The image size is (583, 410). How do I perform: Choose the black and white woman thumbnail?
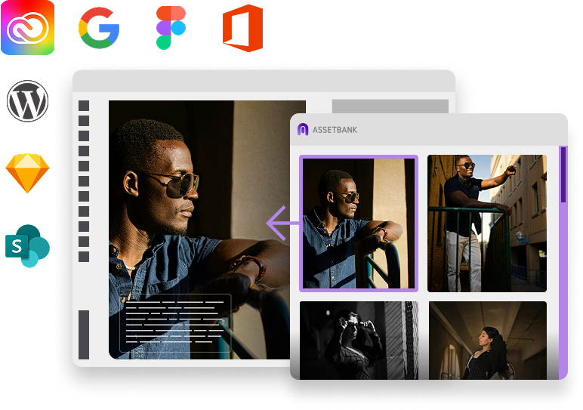tap(359, 341)
